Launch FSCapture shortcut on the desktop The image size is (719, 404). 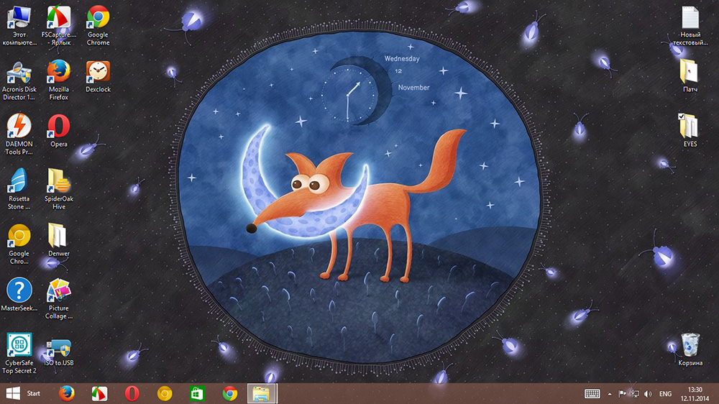tap(59, 26)
